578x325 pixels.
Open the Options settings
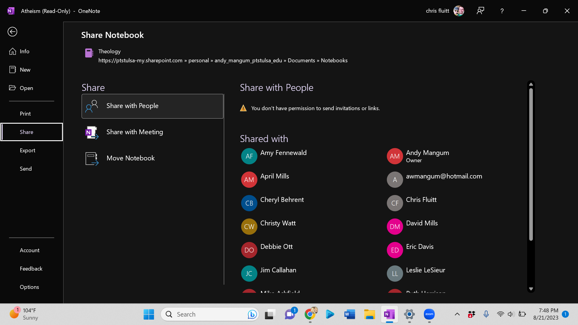29,287
